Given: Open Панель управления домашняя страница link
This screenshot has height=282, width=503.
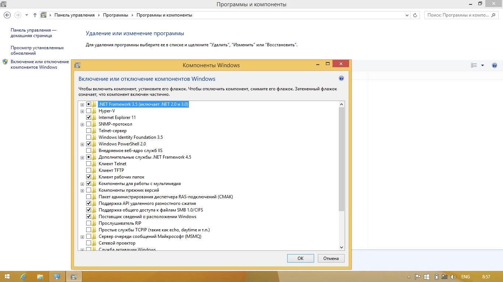Looking at the screenshot, I should coord(34,33).
